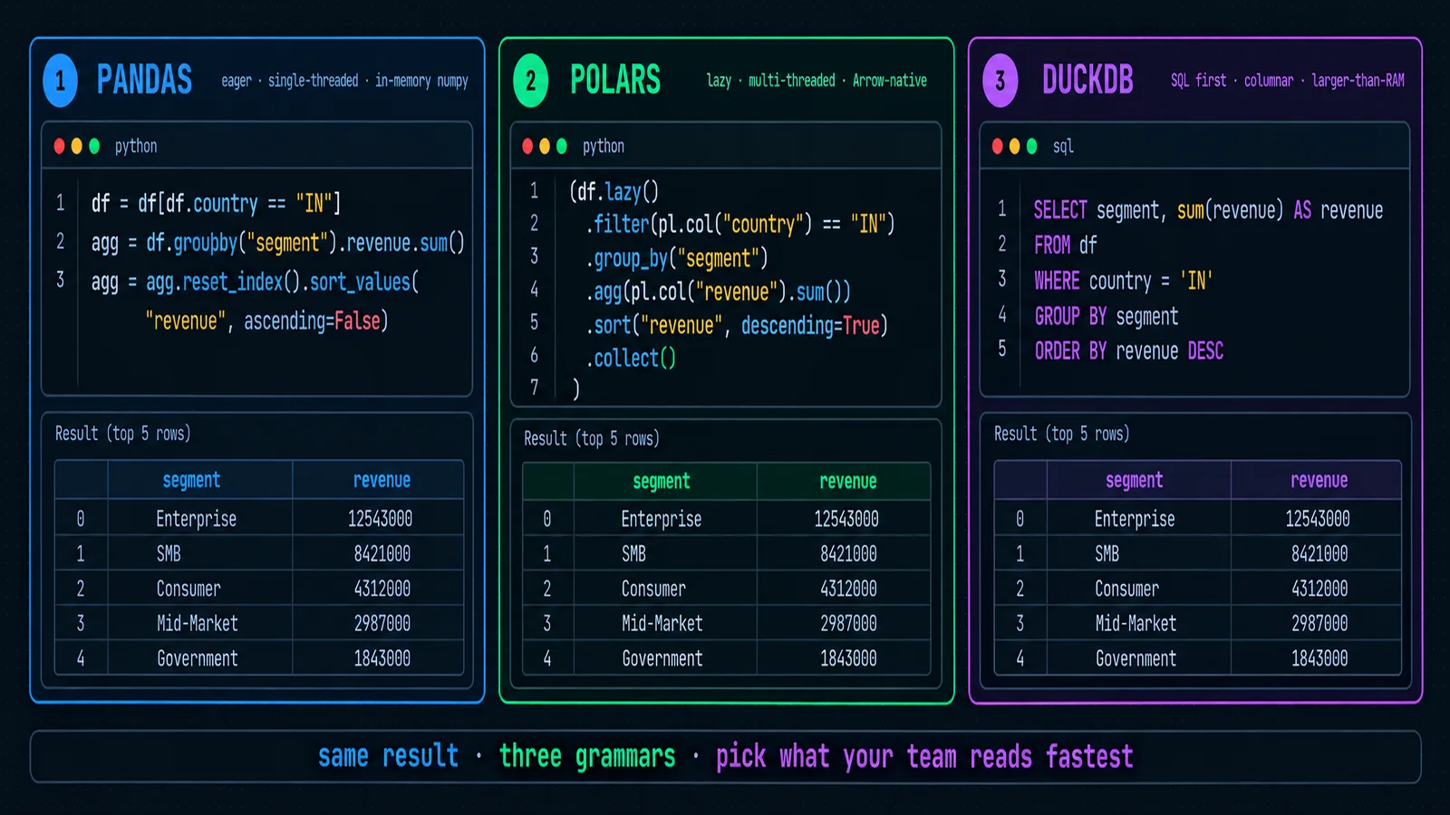Click SQL SELECT segment, sum(revenue) line

tap(1208, 210)
